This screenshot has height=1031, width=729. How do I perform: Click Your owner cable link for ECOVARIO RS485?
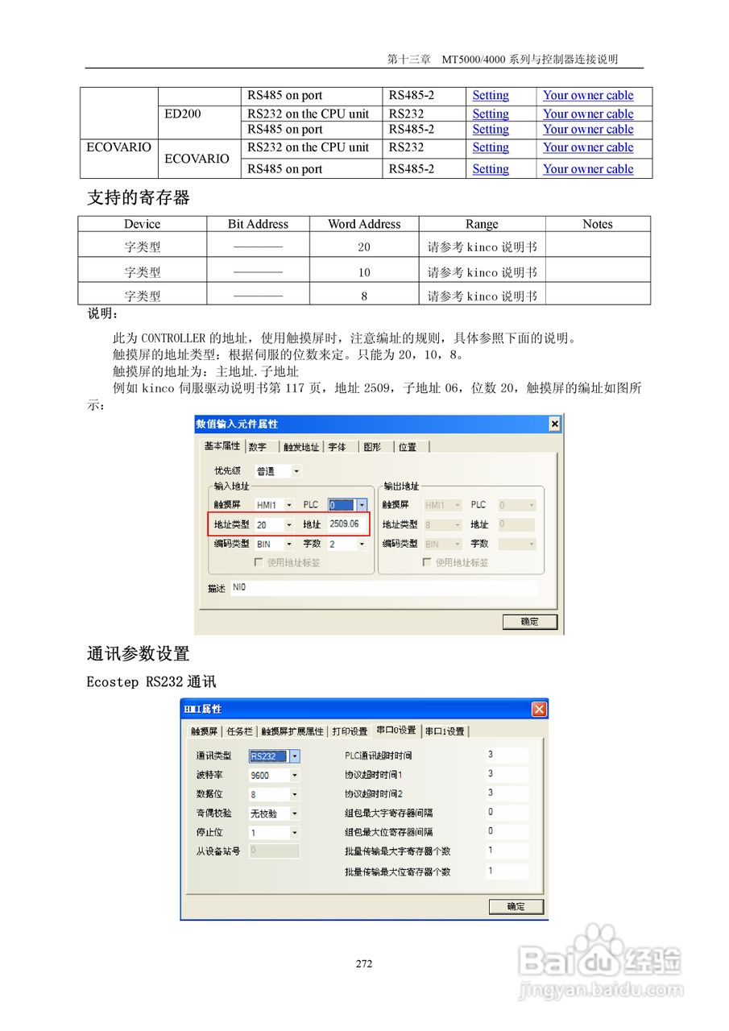(x=587, y=168)
